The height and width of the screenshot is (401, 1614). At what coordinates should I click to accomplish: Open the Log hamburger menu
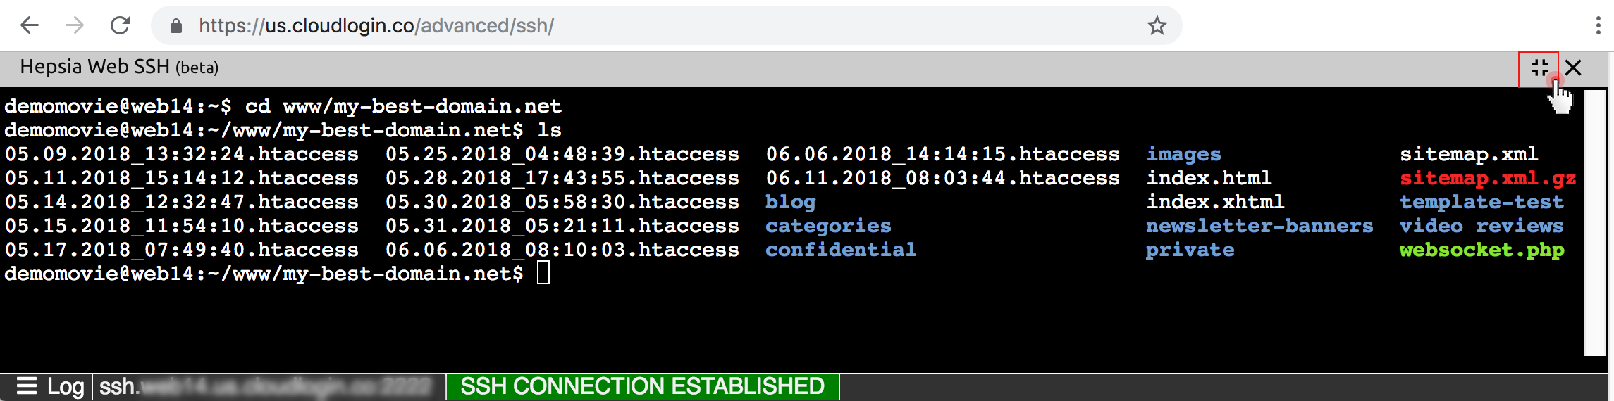pyautogui.click(x=27, y=386)
